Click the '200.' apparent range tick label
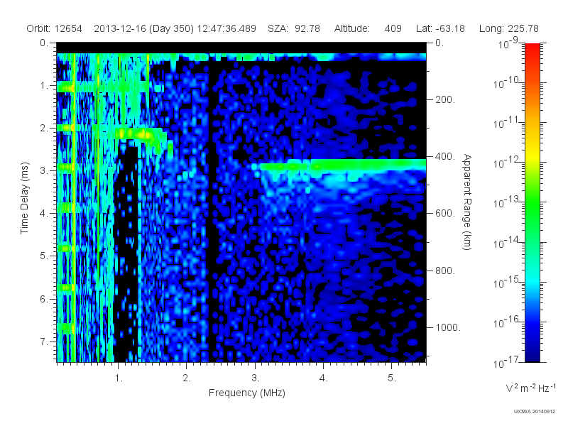 pyautogui.click(x=445, y=99)
